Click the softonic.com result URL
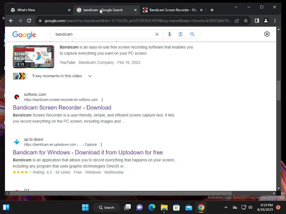Screen dimensions: 286x214 pyautogui.click(x=61, y=100)
